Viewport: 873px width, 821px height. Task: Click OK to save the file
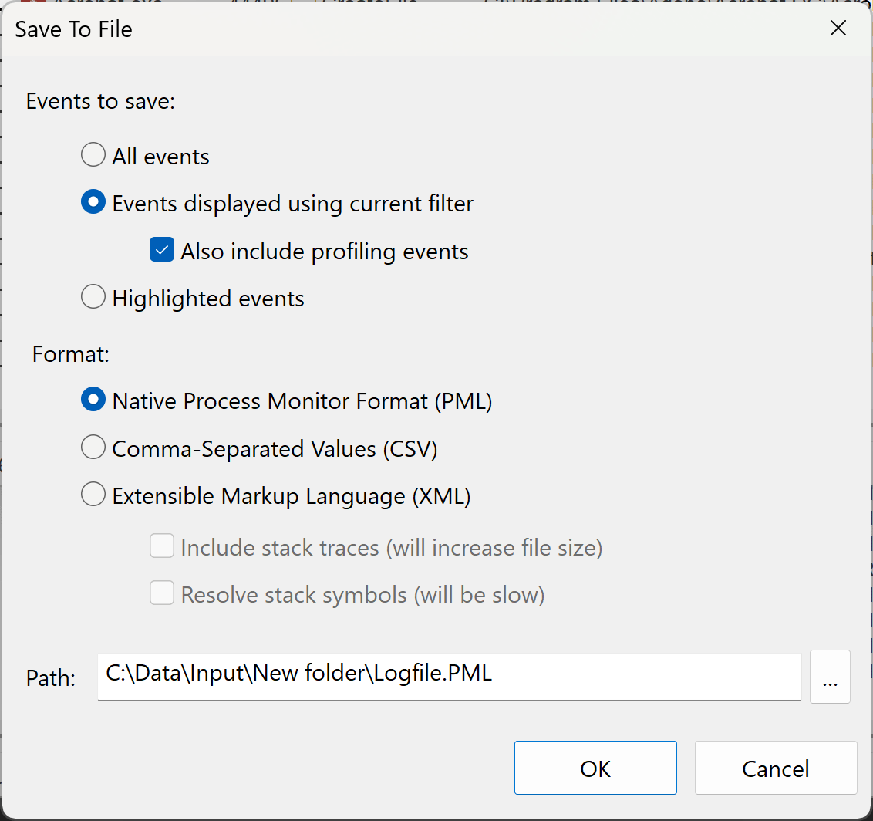point(595,768)
